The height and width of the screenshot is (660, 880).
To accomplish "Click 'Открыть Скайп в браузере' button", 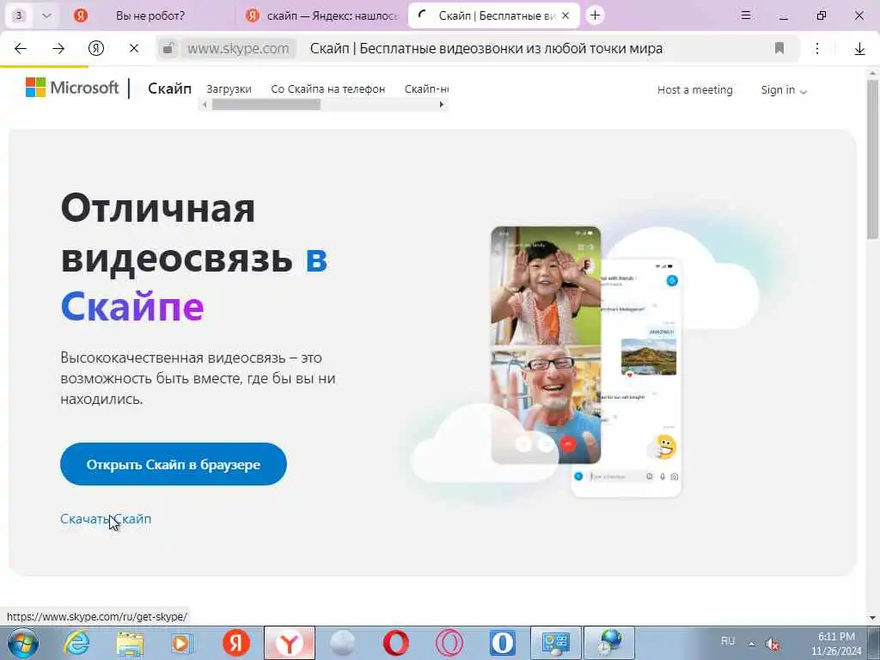I will (174, 464).
